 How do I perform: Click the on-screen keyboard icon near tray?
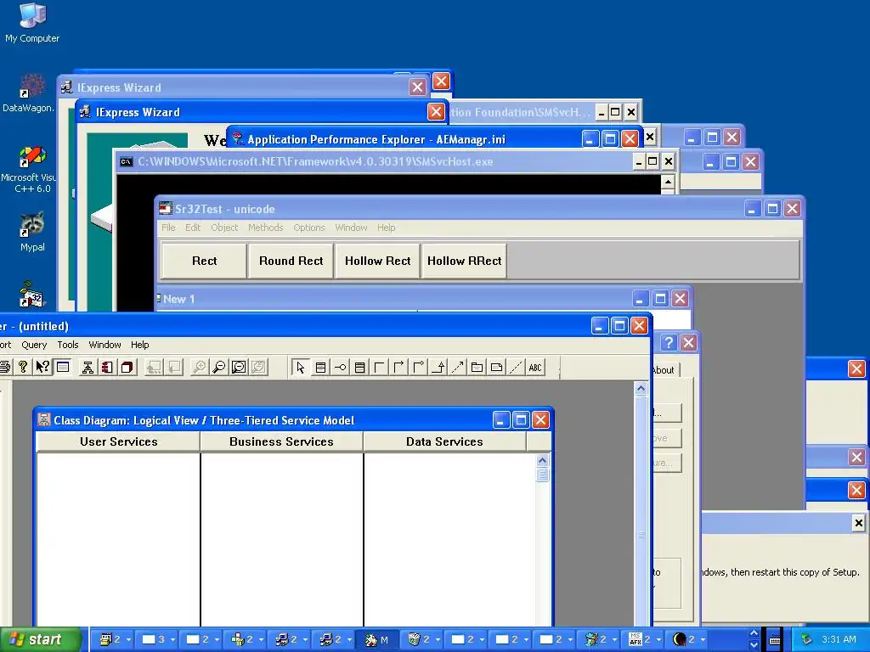point(775,640)
